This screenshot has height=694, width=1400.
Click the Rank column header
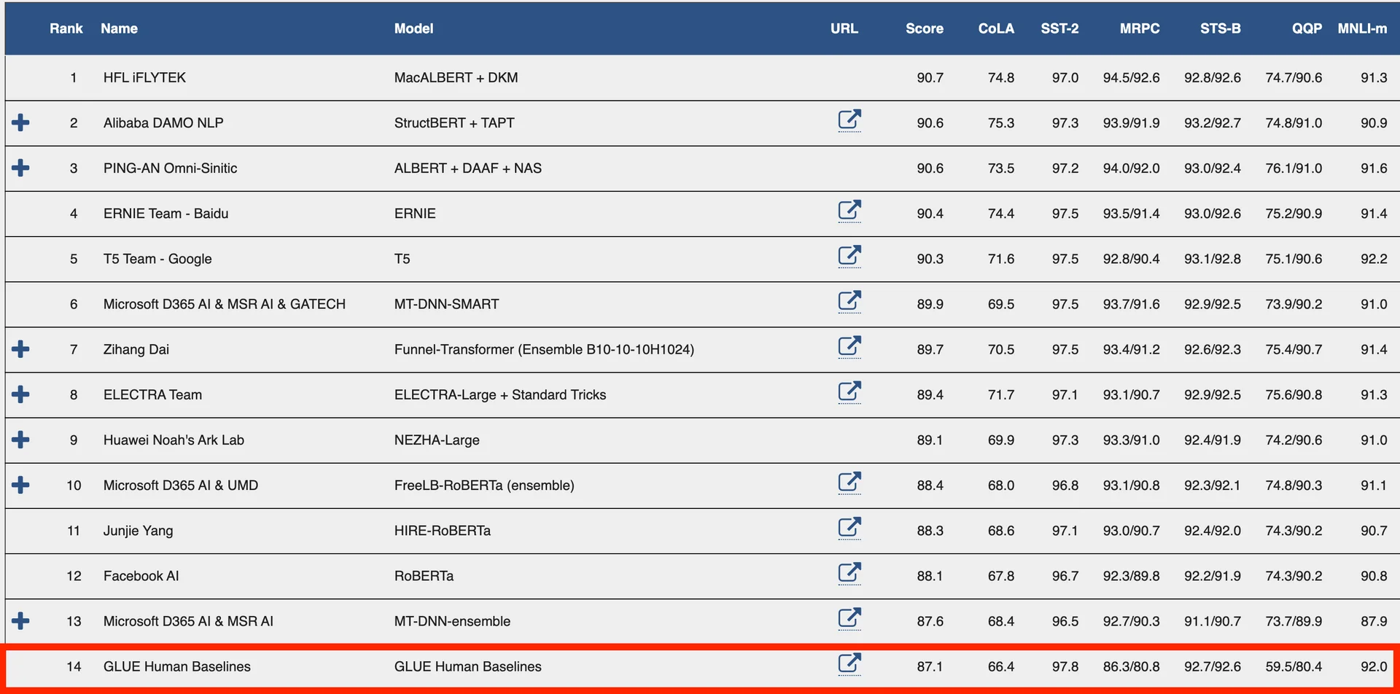[x=66, y=28]
